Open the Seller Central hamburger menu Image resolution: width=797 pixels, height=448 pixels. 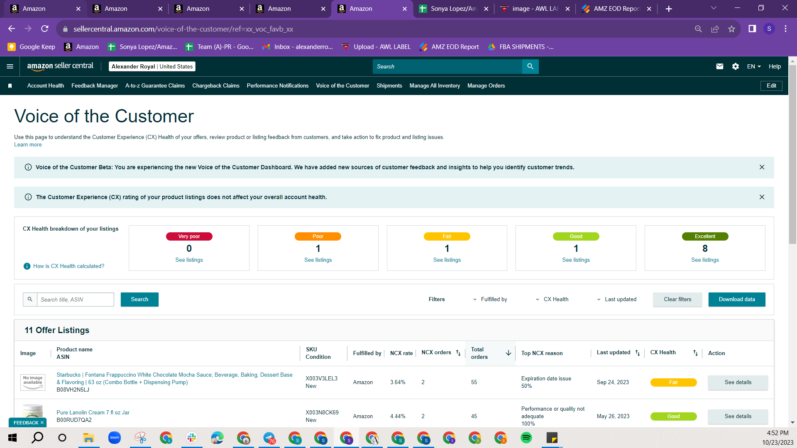point(10,66)
